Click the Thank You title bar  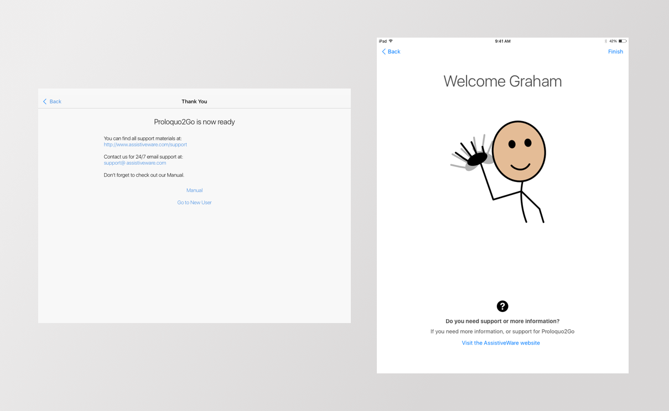point(194,101)
